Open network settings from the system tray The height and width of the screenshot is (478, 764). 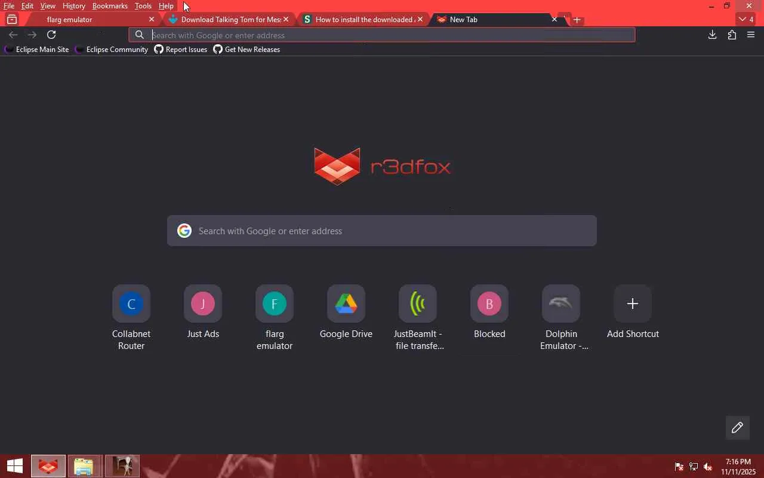point(694,467)
